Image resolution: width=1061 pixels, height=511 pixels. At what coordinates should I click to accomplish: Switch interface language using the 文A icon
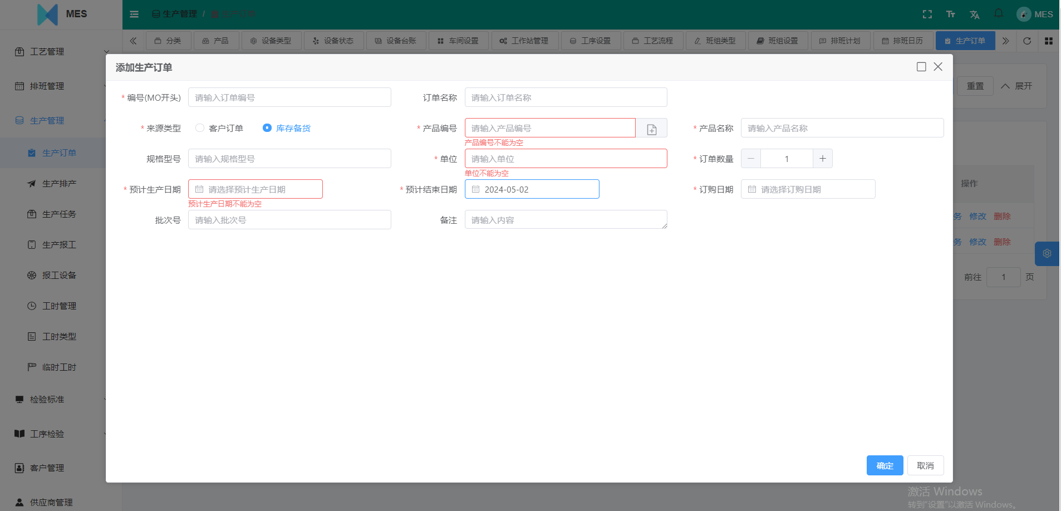pyautogui.click(x=974, y=14)
